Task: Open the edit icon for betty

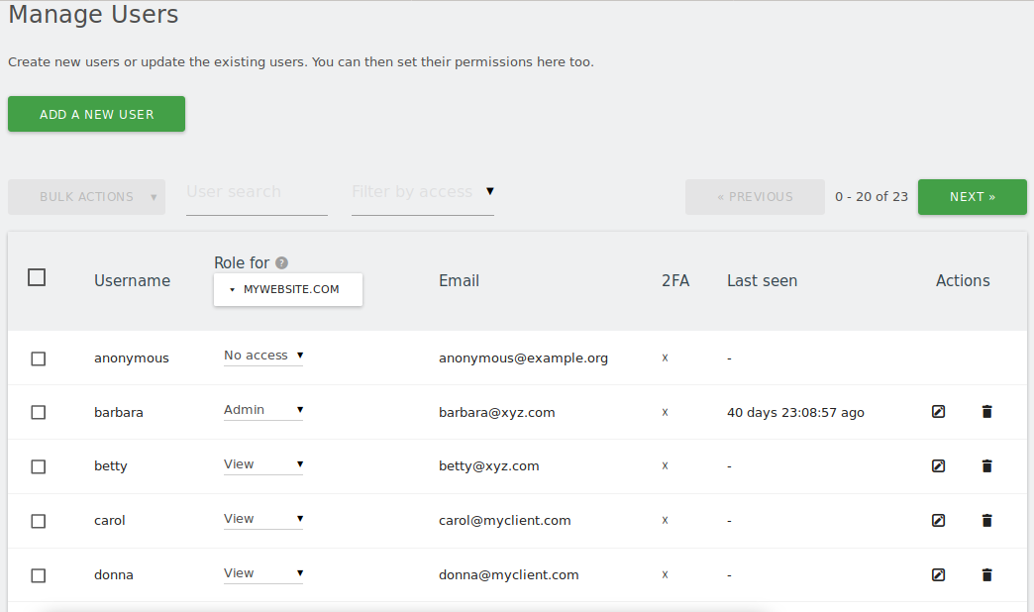Action: pos(938,465)
